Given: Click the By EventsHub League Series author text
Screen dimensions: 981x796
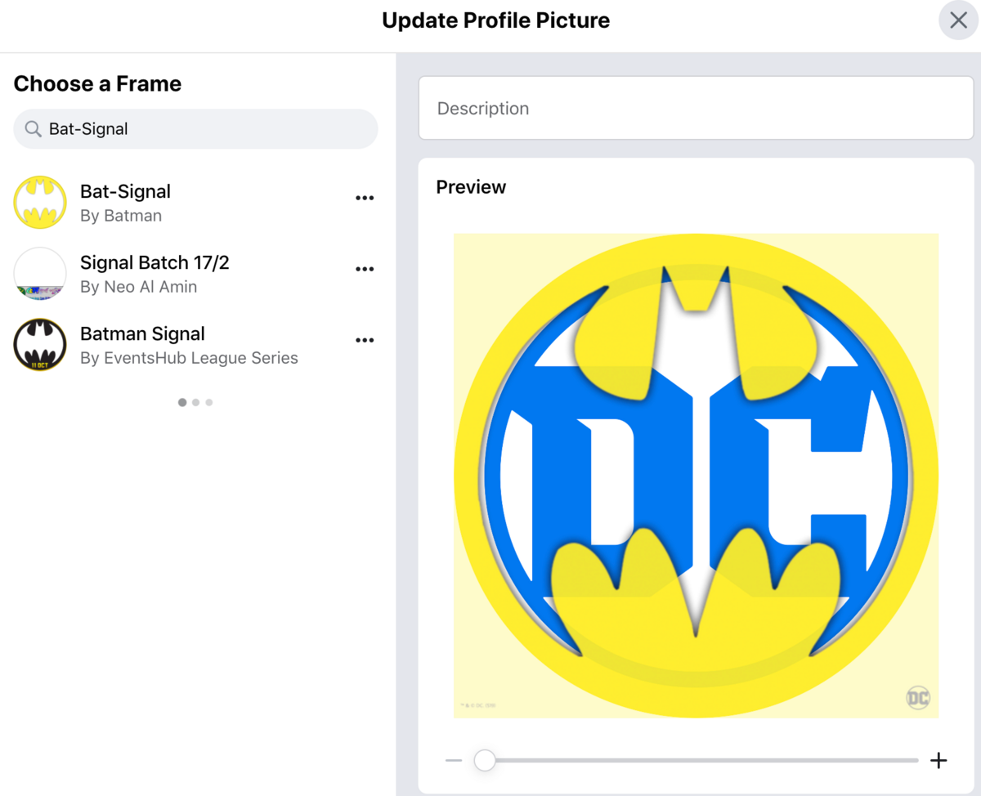Looking at the screenshot, I should [189, 358].
